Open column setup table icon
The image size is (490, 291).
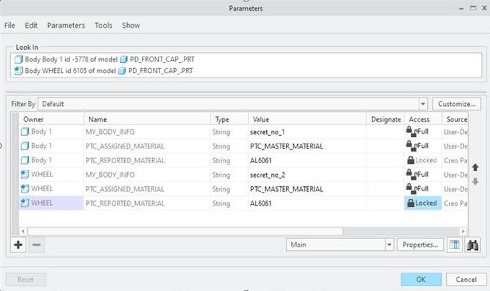click(x=455, y=245)
